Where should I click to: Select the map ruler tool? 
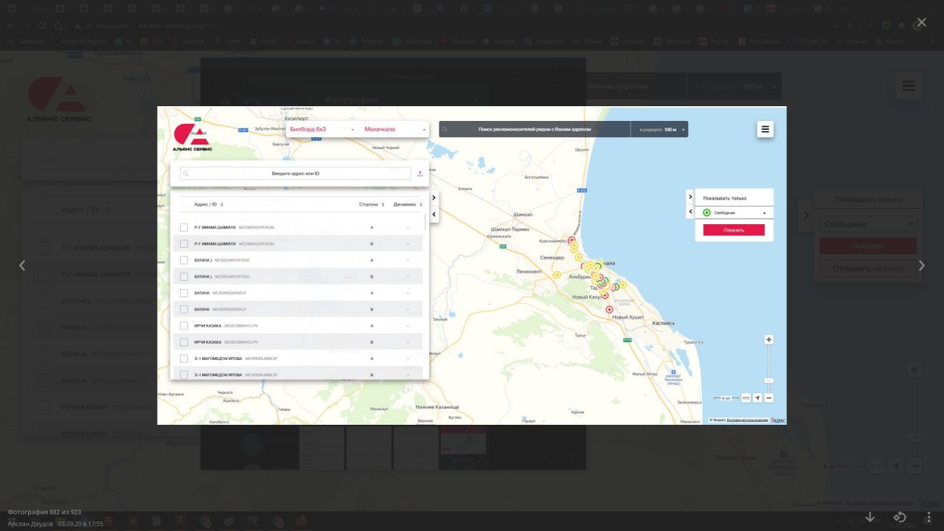[746, 398]
